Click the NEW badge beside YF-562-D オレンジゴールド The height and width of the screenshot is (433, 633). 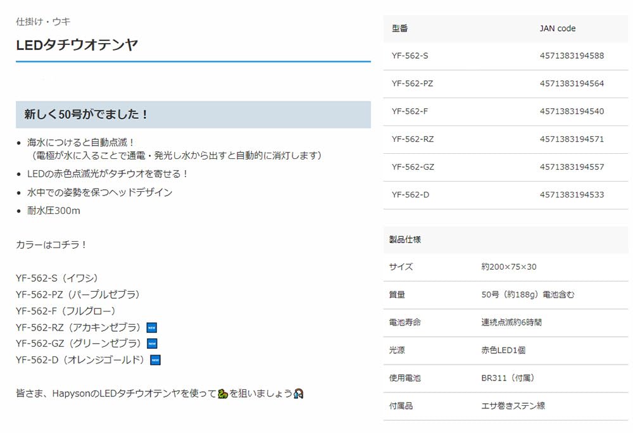click(155, 360)
